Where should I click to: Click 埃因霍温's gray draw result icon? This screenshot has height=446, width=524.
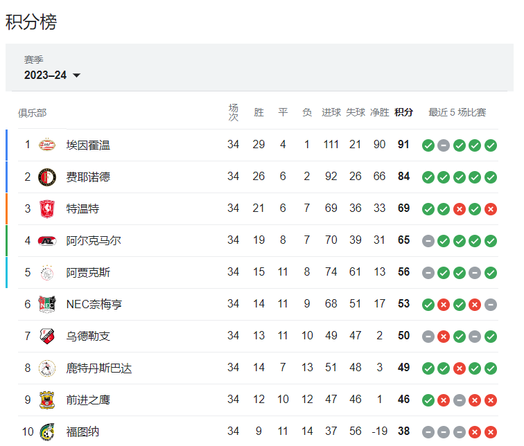(444, 145)
